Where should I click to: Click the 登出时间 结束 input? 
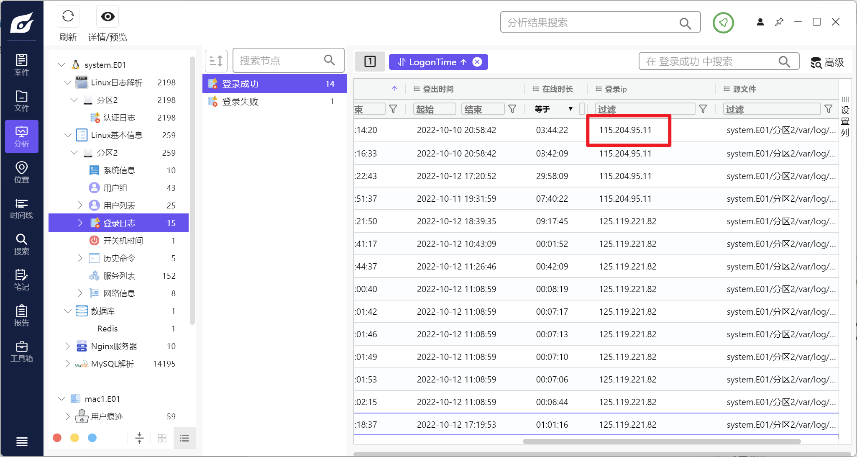[x=483, y=109]
